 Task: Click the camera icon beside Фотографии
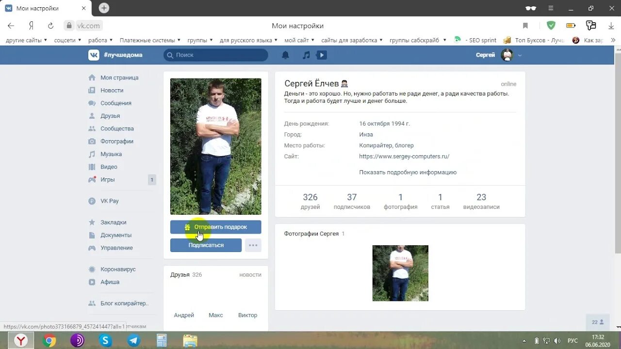click(92, 142)
